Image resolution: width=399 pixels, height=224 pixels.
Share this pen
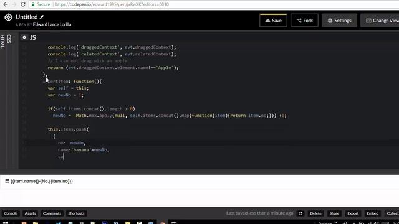(x=334, y=213)
